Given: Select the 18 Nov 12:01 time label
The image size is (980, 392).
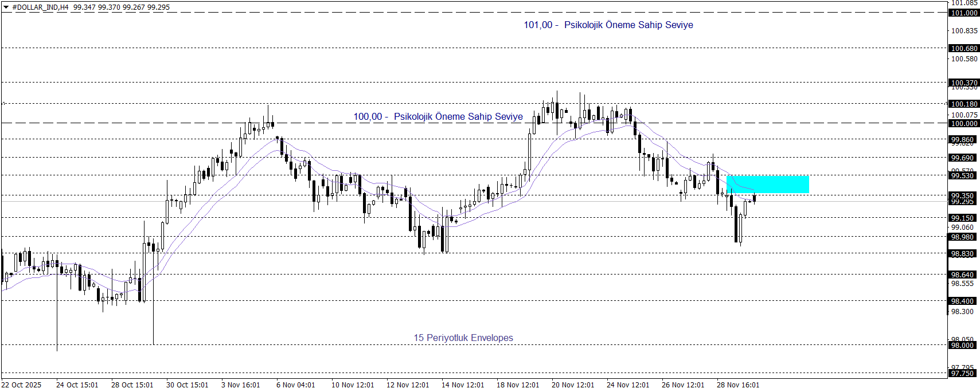Looking at the screenshot, I should (x=518, y=385).
